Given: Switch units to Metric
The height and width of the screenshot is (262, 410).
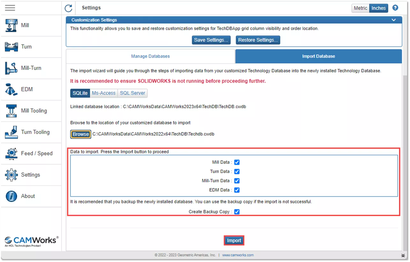Looking at the screenshot, I should coord(360,8).
